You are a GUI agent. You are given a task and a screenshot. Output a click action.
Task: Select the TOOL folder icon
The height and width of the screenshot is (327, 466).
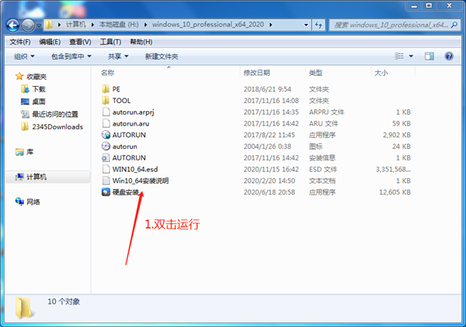[106, 101]
